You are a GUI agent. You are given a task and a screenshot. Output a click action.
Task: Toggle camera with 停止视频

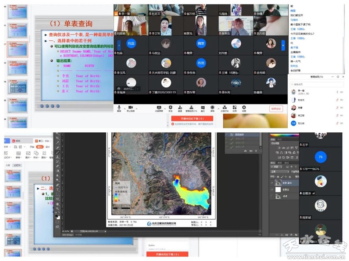[x=130, y=108]
